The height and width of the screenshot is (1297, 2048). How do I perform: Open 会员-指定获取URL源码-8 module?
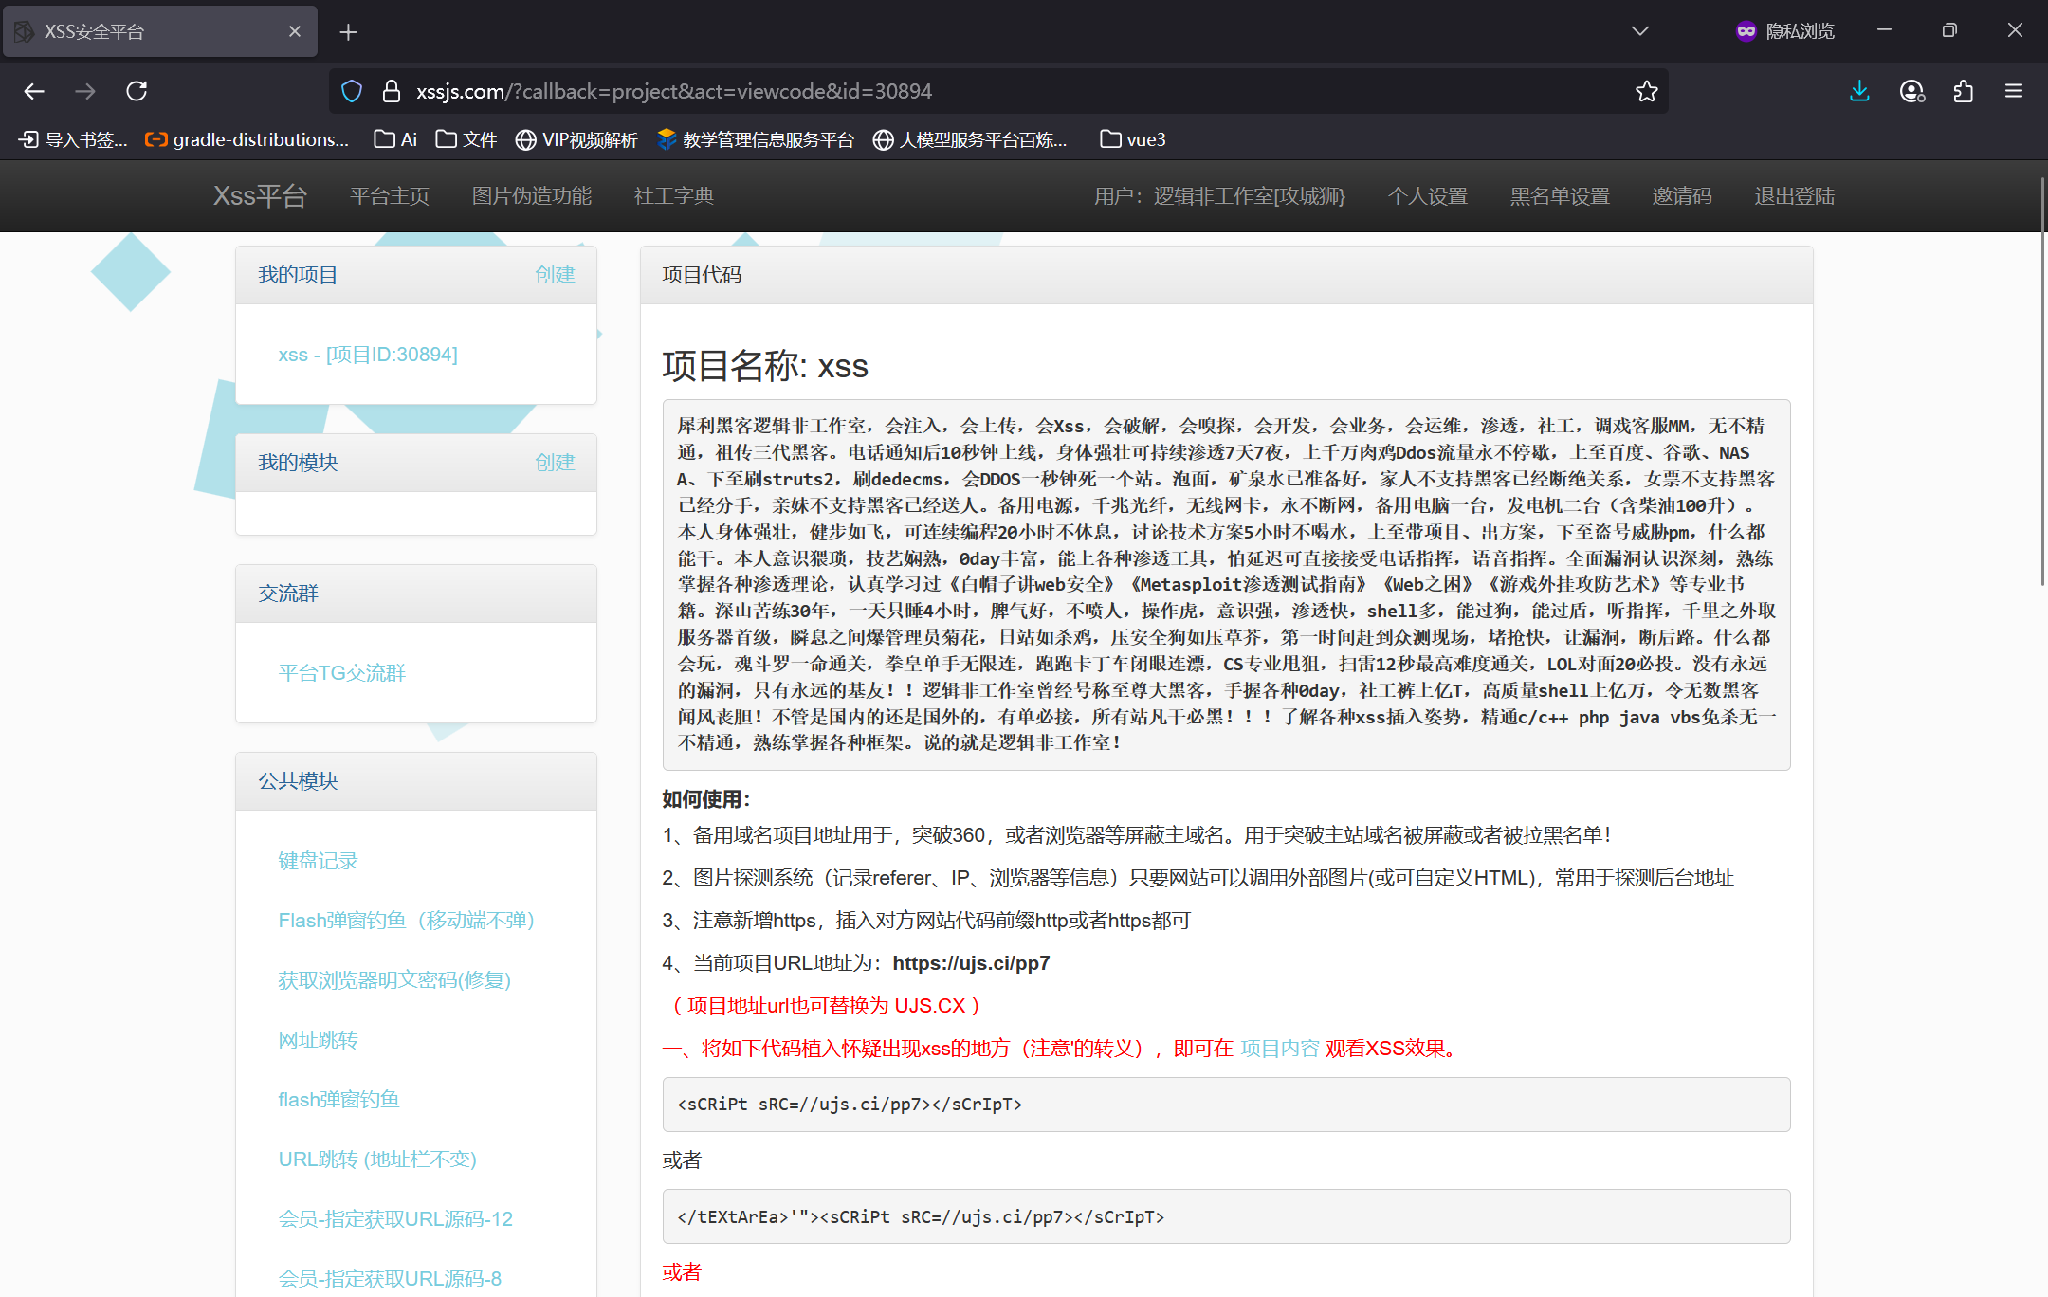(390, 1279)
